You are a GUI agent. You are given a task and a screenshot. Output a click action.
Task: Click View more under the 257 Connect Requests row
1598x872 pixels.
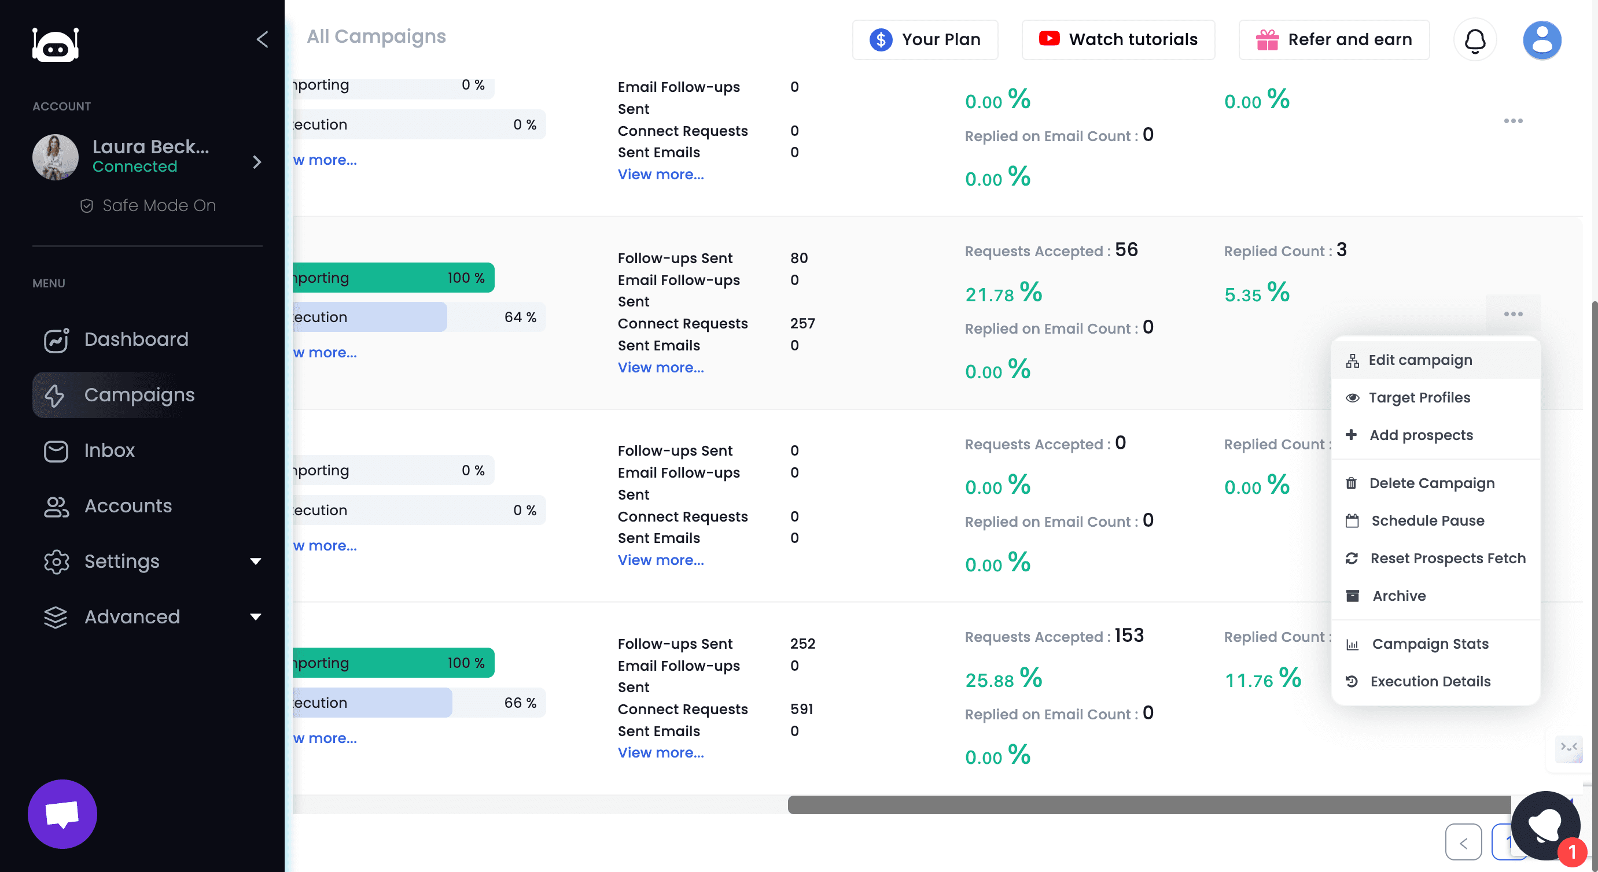click(660, 368)
